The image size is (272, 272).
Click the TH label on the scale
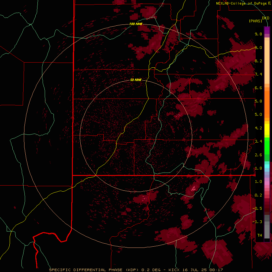[260, 235]
